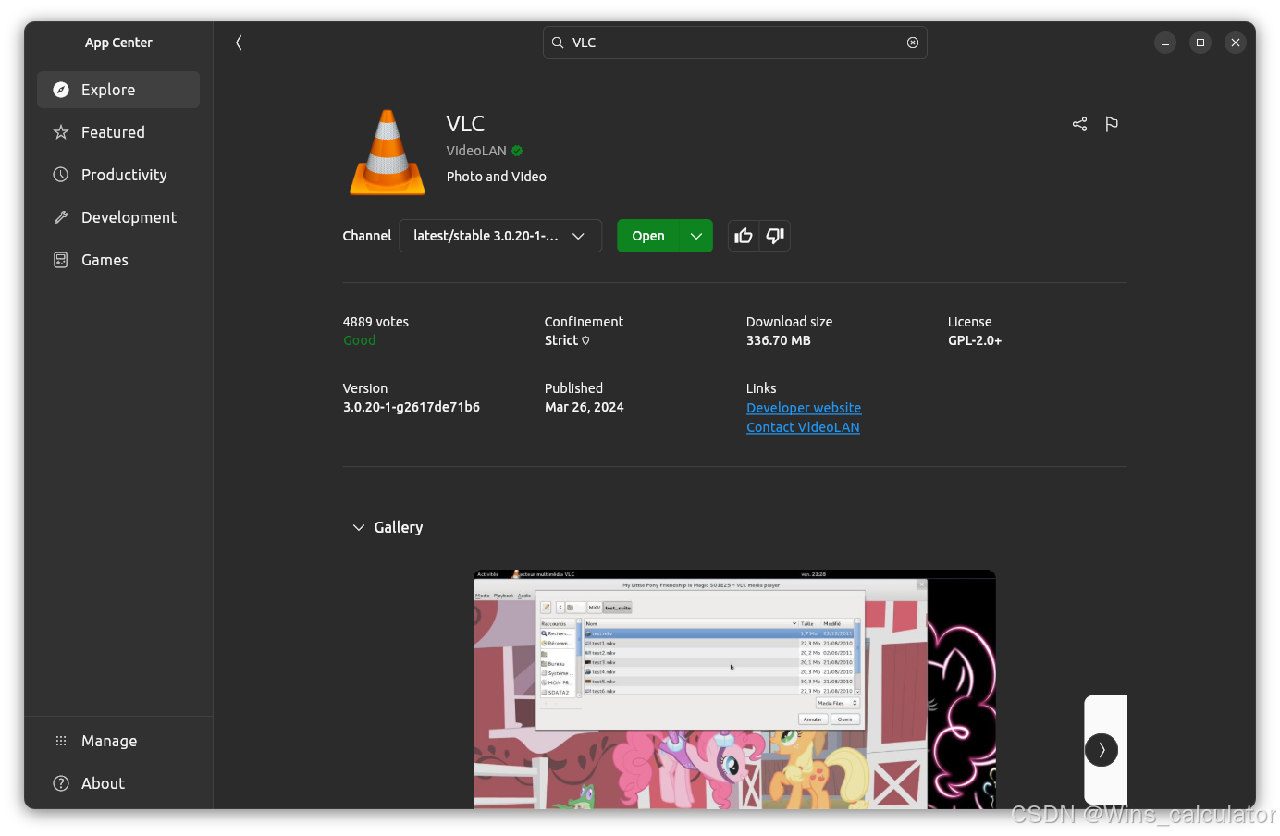This screenshot has width=1280, height=836.
Task: Minimize the App Center window
Action: 1165,43
